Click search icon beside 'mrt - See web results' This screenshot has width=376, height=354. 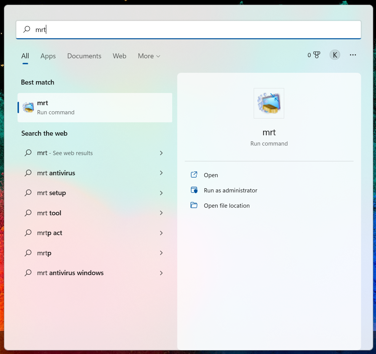[28, 153]
